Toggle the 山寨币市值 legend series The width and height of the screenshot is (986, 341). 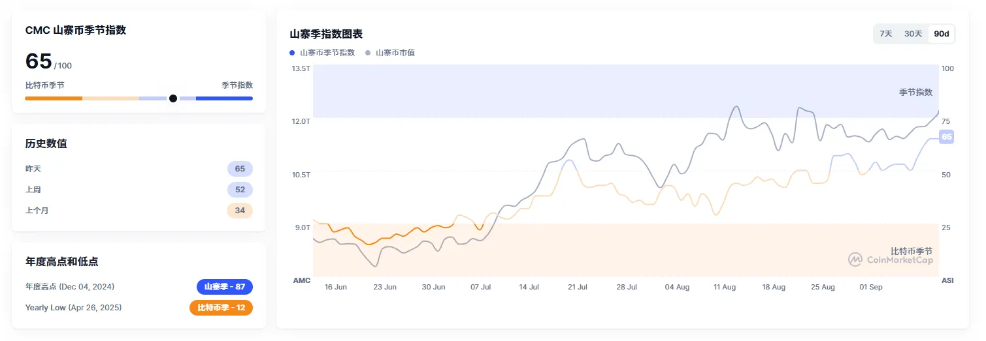[395, 53]
